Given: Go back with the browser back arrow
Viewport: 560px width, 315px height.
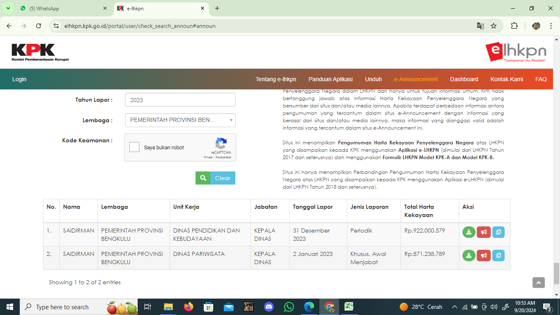Looking at the screenshot, I should pyautogui.click(x=9, y=26).
